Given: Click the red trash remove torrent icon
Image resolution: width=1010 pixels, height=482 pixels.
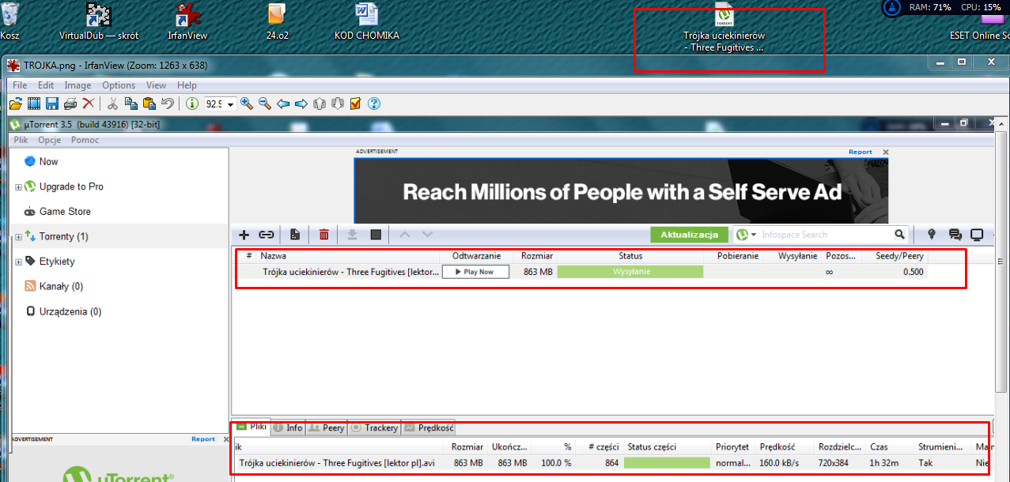Looking at the screenshot, I should (324, 235).
